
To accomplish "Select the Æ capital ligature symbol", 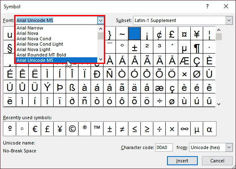I will 184,60.
